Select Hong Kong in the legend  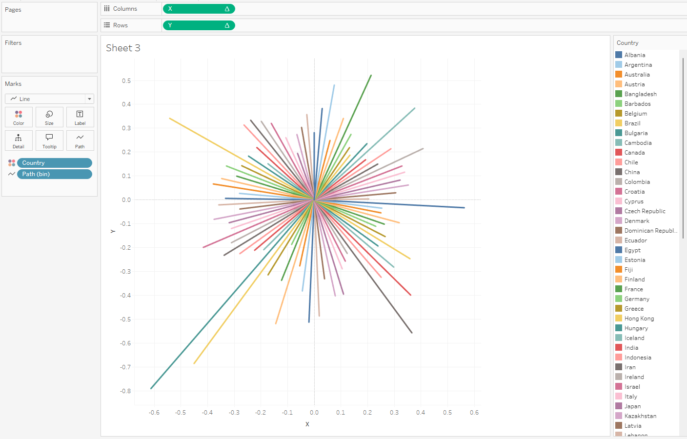click(639, 319)
